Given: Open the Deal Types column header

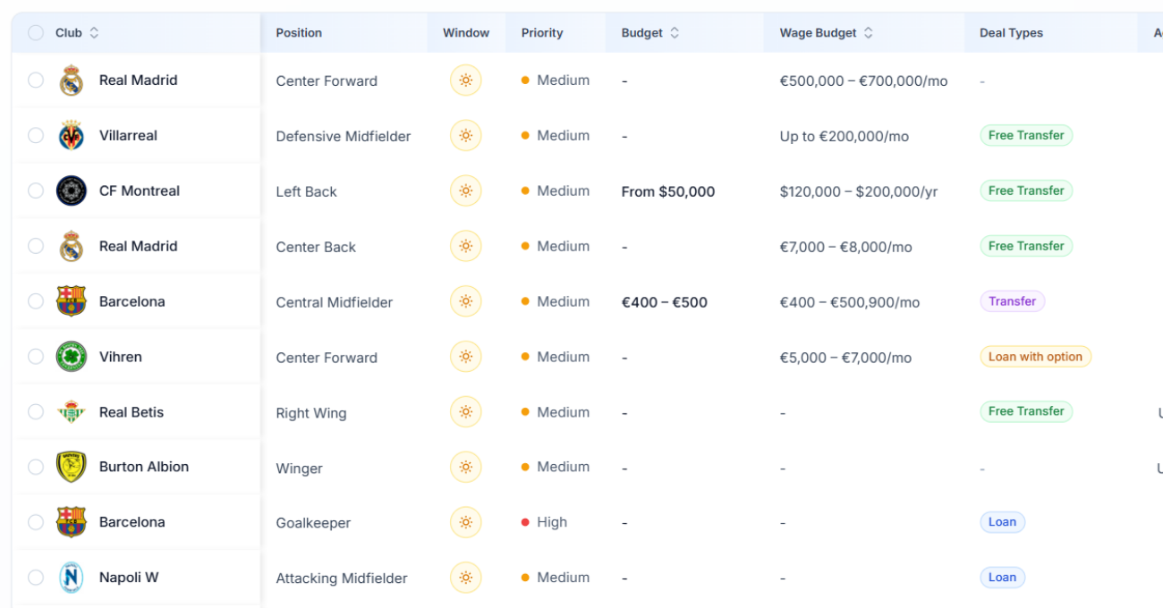Looking at the screenshot, I should tap(1011, 32).
